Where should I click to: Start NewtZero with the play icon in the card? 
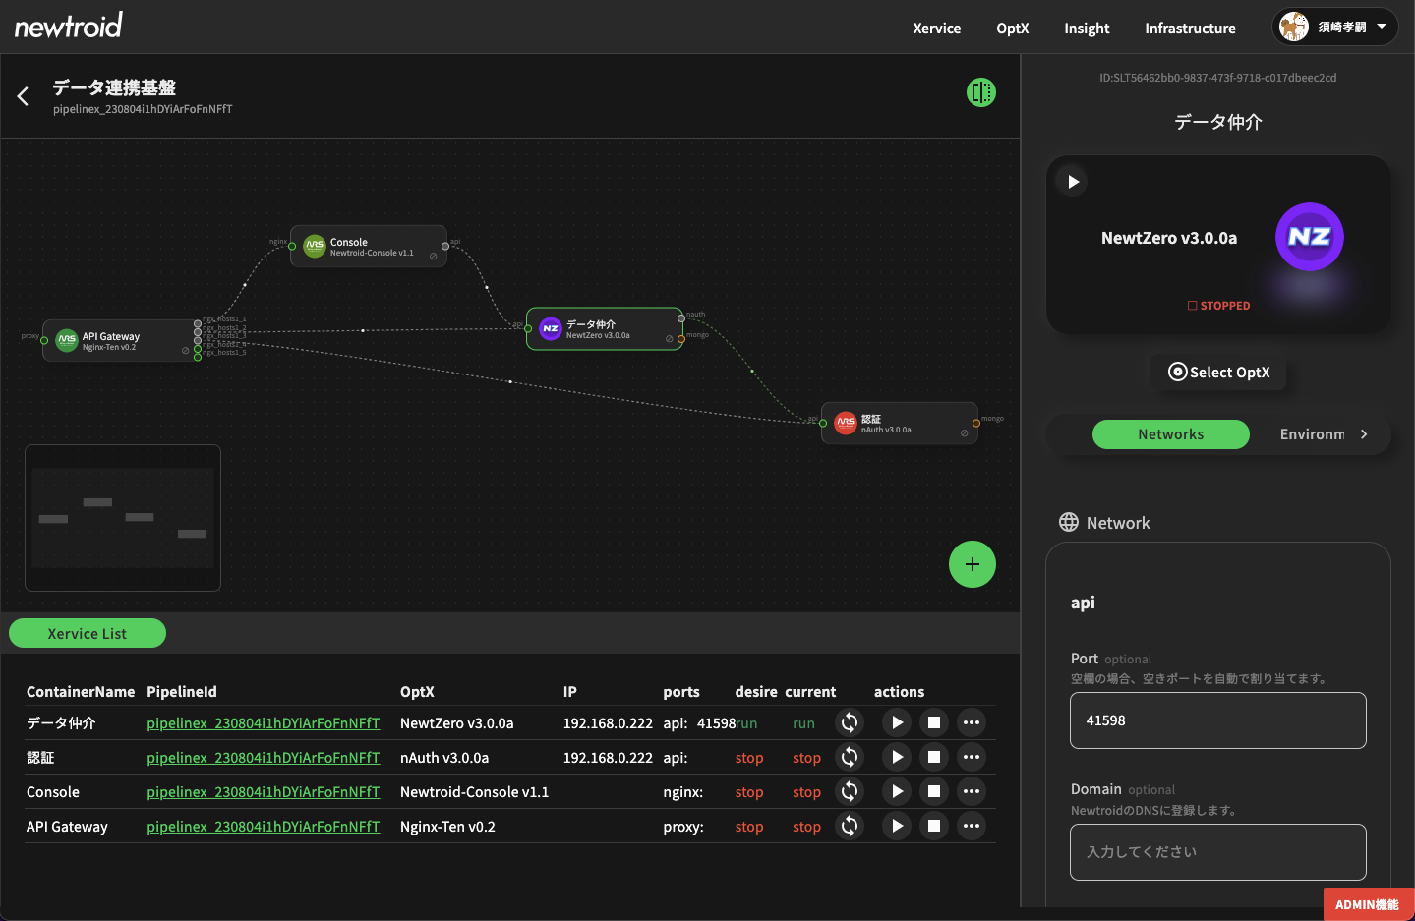coord(1073,181)
